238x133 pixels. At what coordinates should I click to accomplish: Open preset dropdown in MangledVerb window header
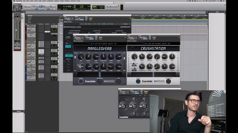pos(89,37)
